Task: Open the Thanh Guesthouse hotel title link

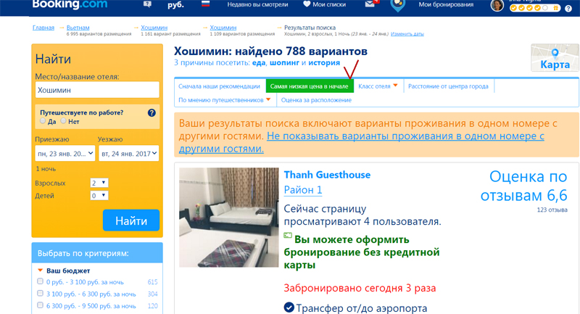Action: pyautogui.click(x=327, y=175)
